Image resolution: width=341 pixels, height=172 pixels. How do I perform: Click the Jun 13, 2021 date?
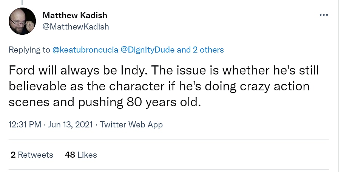click(x=71, y=125)
